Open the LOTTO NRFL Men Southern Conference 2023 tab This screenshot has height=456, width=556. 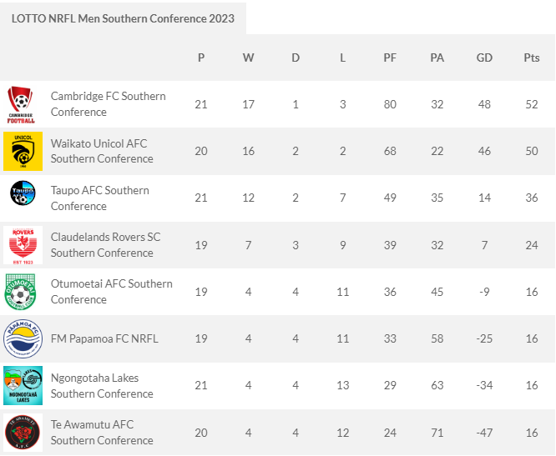coord(123,18)
